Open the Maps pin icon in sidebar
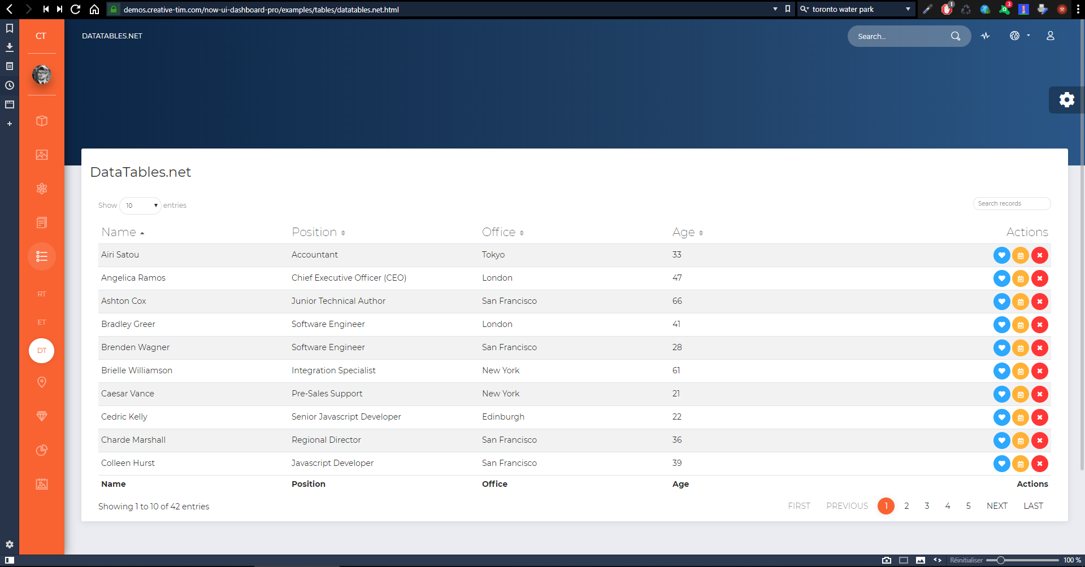The image size is (1085, 567). 42,382
